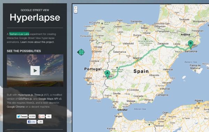
Task: Click the Lisbon label on the map
Action: 88,78
